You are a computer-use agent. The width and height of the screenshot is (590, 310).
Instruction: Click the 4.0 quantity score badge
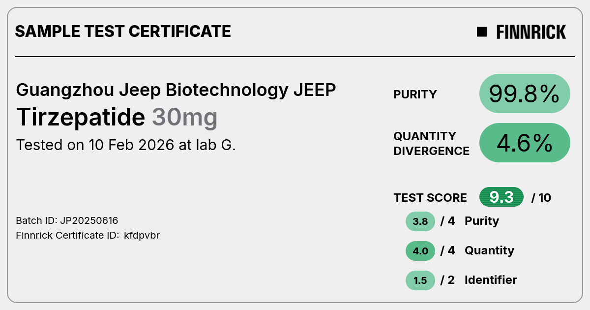420,251
